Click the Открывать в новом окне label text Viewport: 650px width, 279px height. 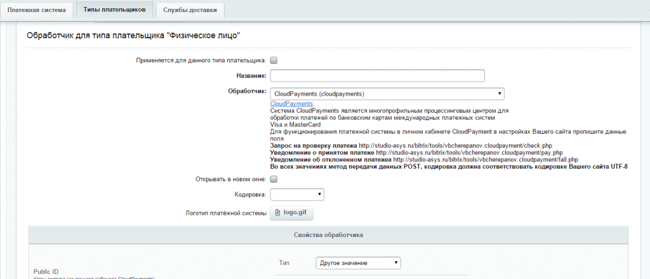pos(230,179)
